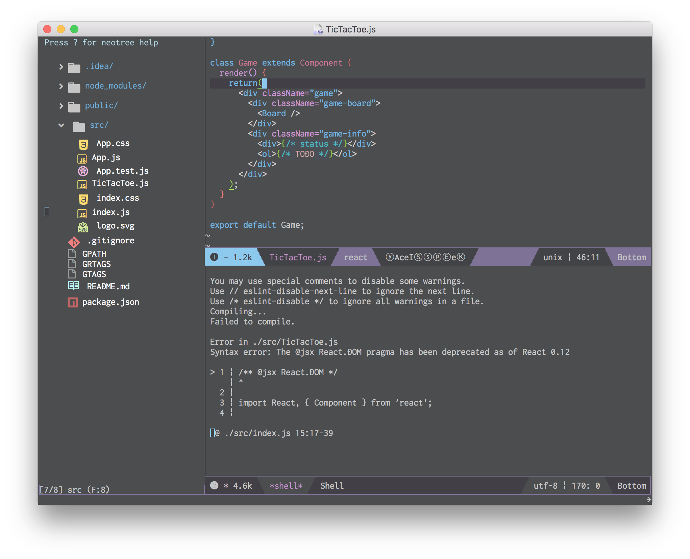Click the TicTacToe.js file icon in sidebar
Screen dimensions: 690x559
click(x=83, y=183)
